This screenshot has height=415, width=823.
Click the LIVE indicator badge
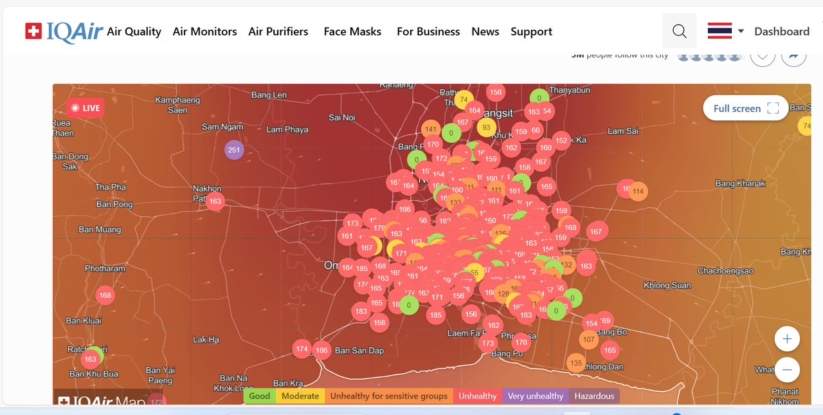tap(86, 107)
